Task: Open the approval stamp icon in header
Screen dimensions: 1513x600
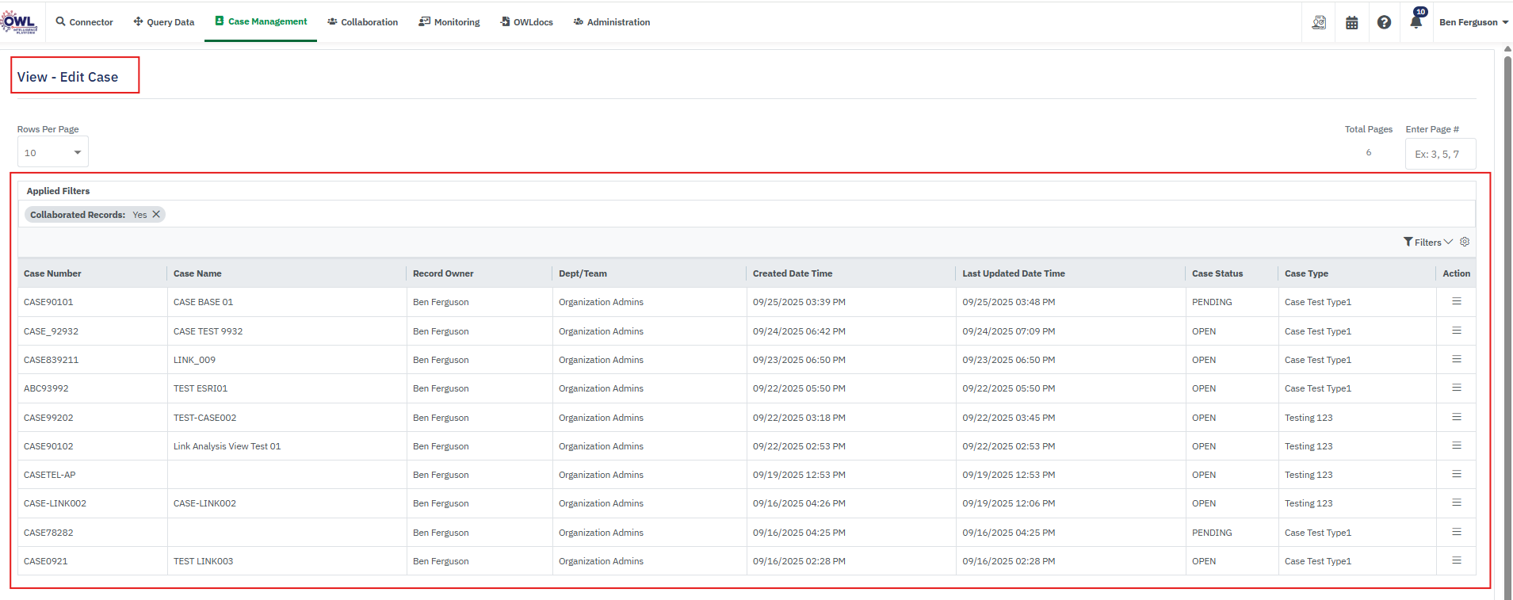Action: (1319, 22)
